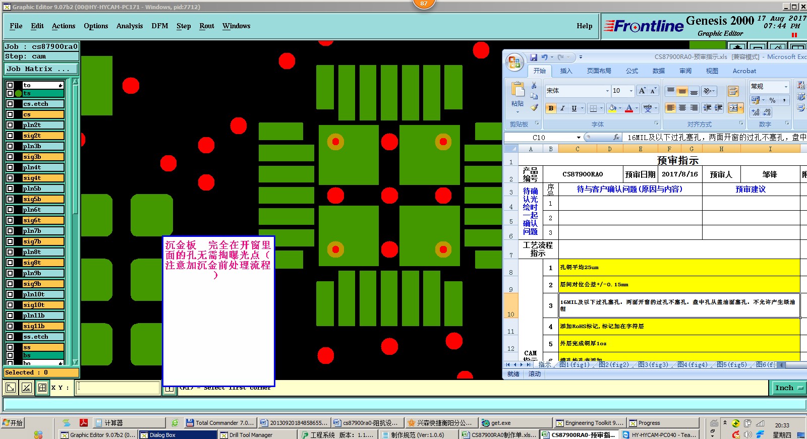
Task: Click the 预审建议 header link
Action: 751,189
